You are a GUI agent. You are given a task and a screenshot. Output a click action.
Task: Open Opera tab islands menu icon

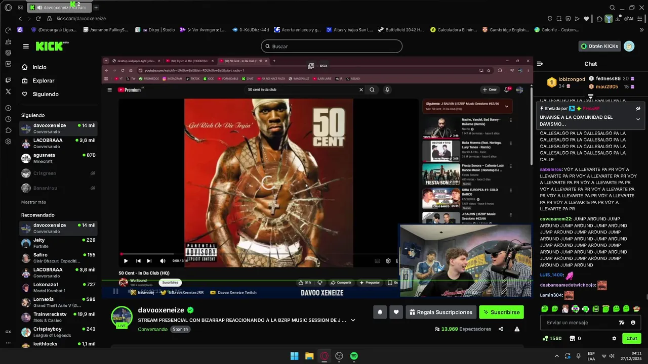coord(20,8)
